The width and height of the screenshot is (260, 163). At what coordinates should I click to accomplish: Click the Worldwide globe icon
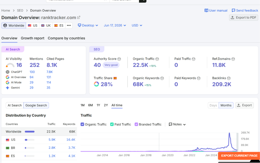(5, 26)
